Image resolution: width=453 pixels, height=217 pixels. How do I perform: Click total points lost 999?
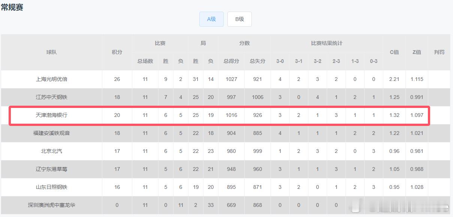coord(257,151)
